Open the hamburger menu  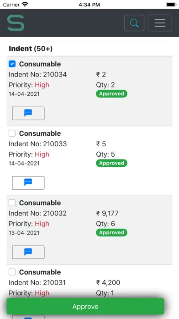tap(160, 23)
